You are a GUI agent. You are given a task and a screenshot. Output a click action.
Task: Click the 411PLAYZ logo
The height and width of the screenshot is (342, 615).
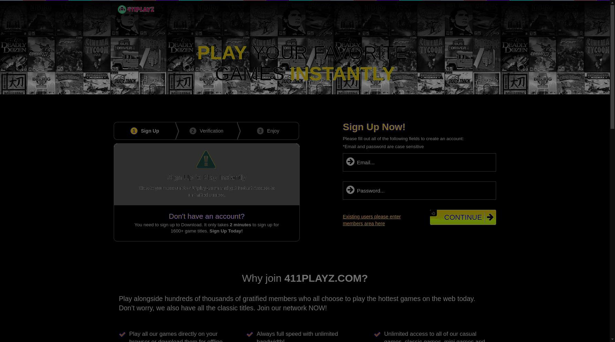pyautogui.click(x=136, y=9)
